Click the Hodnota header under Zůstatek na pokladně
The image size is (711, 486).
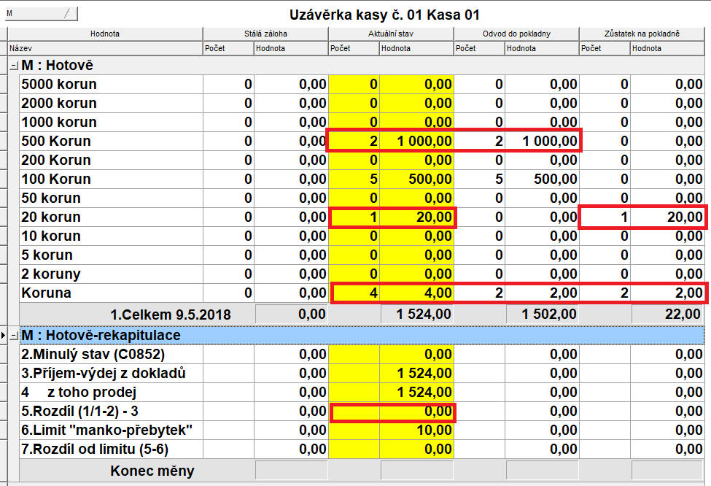[667, 48]
